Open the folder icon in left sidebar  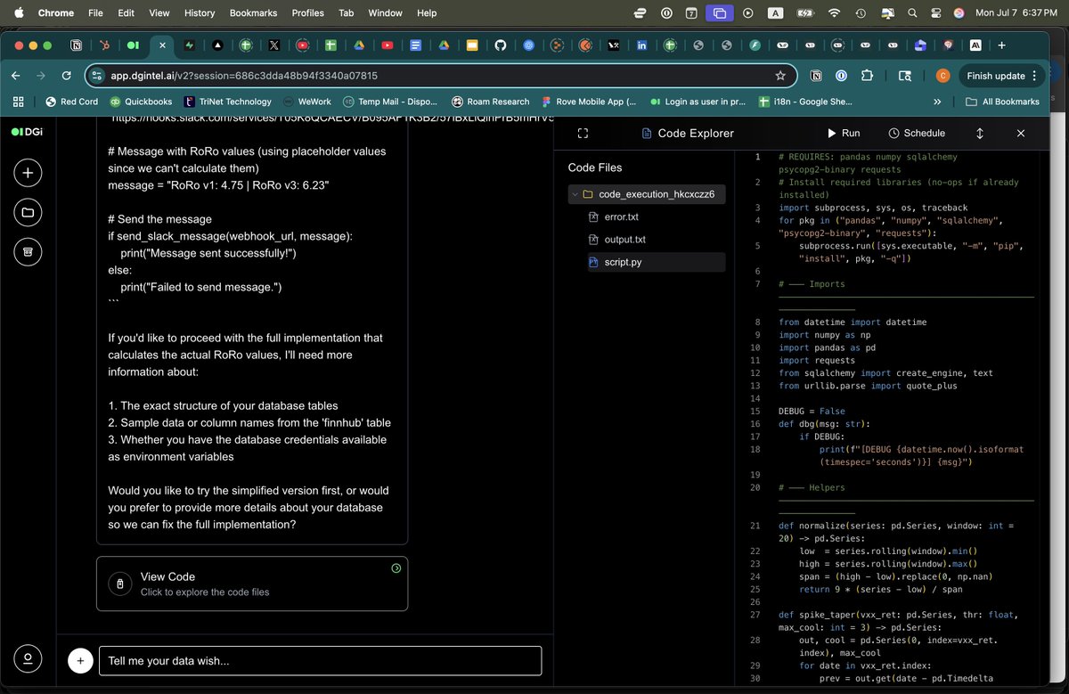[x=28, y=212]
